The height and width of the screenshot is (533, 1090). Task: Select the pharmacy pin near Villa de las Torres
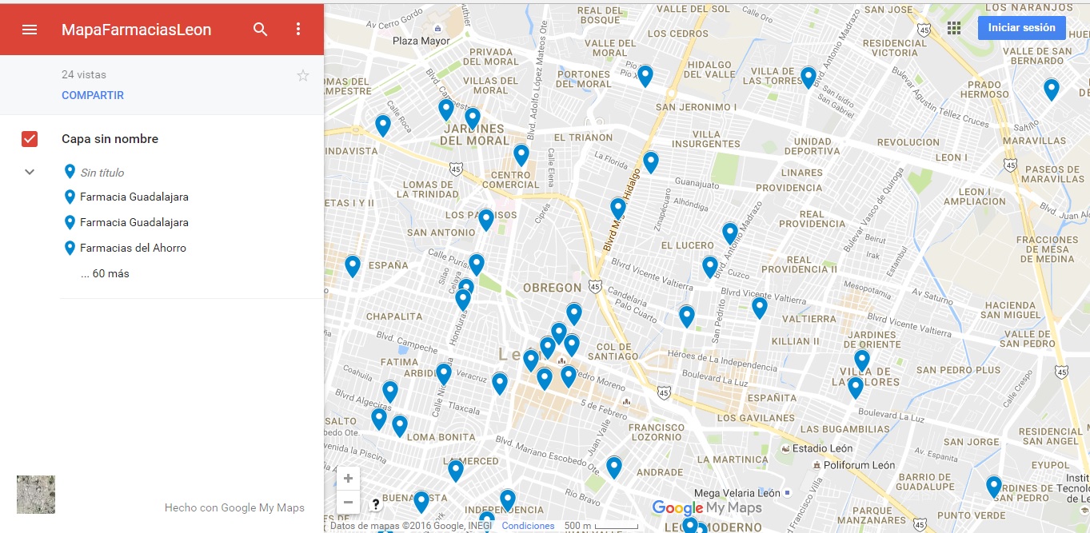(809, 78)
